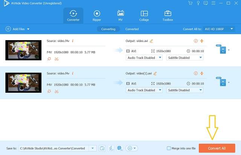Select the first video thumbnail
The image size is (241, 155).
click(x=23, y=50)
